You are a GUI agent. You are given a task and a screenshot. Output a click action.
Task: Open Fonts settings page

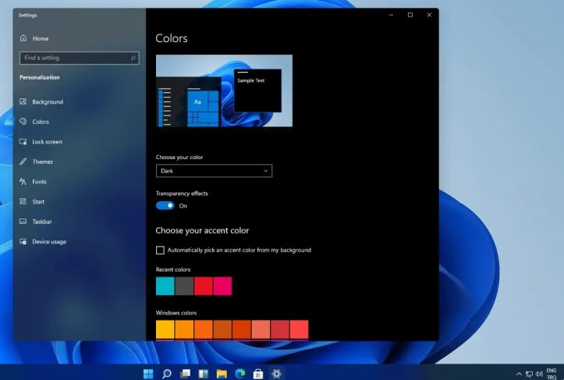click(39, 182)
